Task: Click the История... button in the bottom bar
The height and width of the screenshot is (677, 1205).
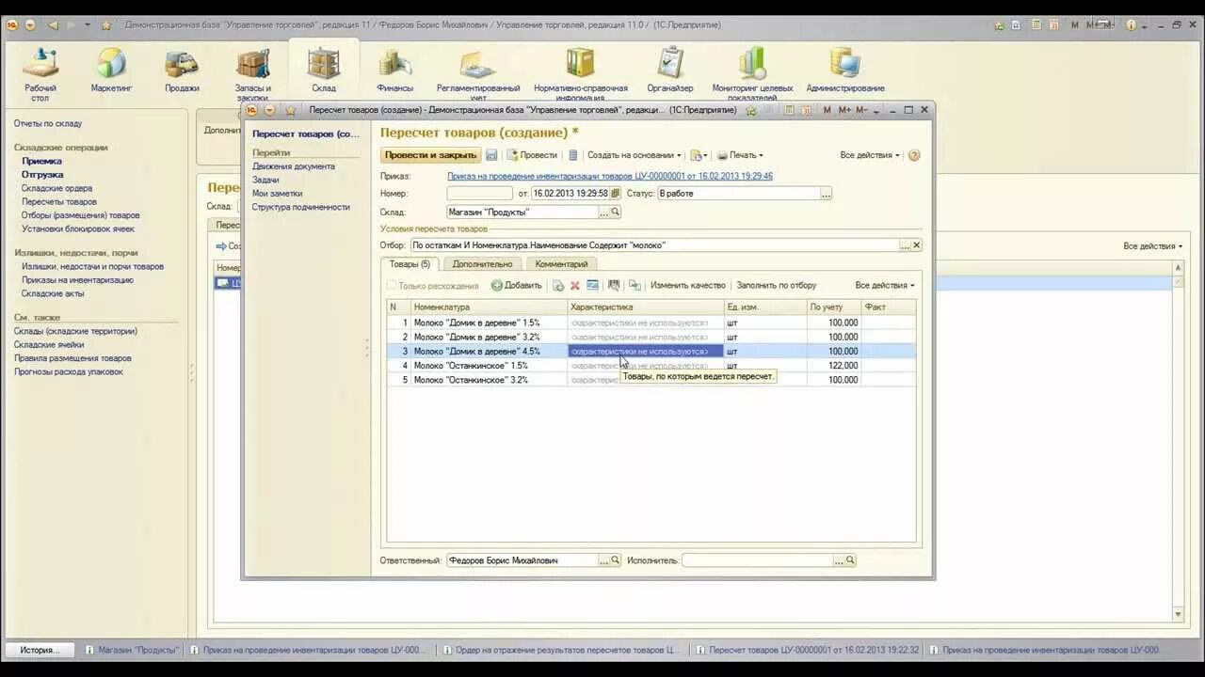Action: coord(40,650)
